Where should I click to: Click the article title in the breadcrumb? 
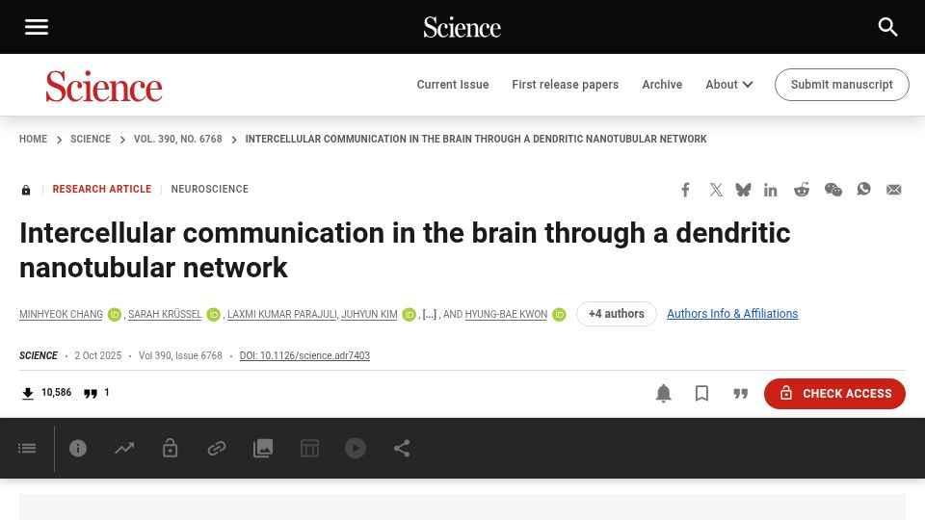click(x=475, y=139)
